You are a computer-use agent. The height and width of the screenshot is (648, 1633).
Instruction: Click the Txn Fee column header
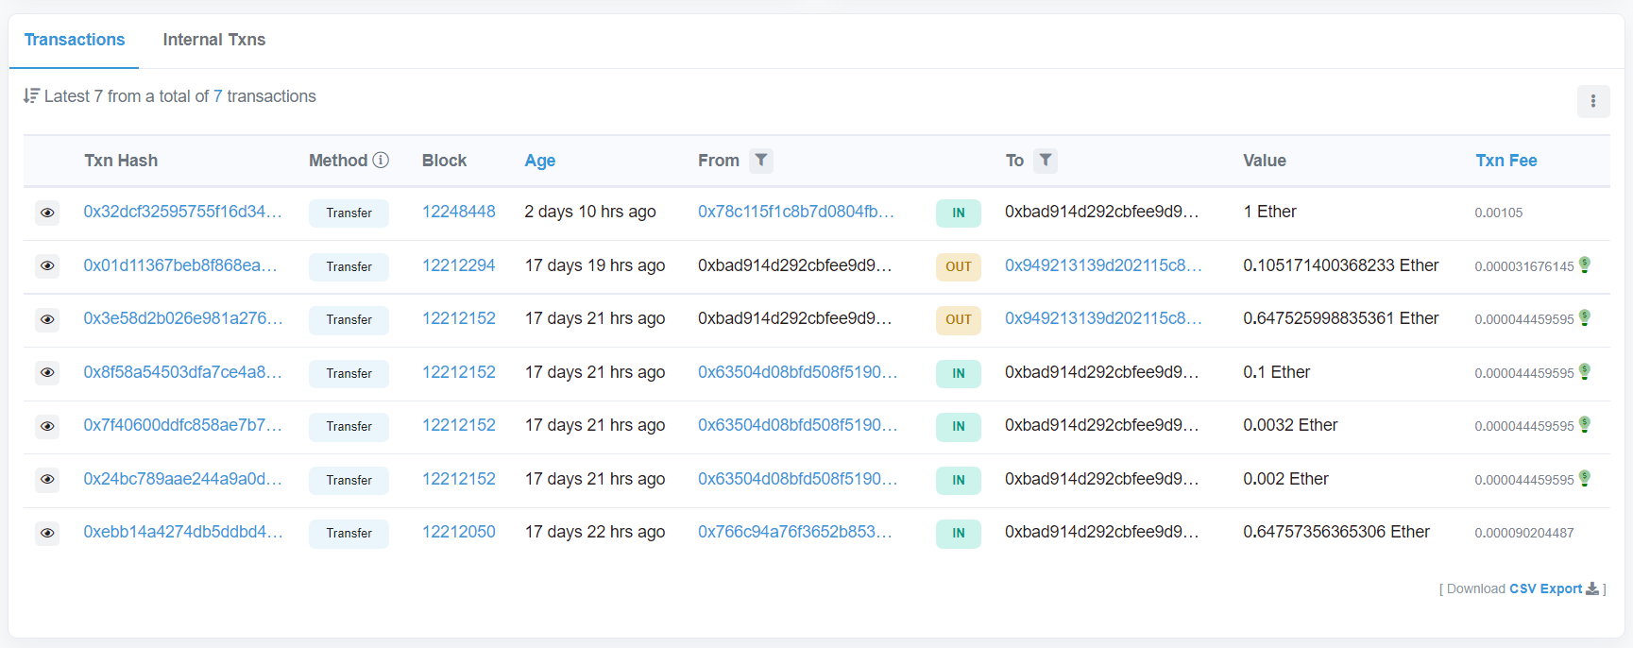pos(1505,161)
